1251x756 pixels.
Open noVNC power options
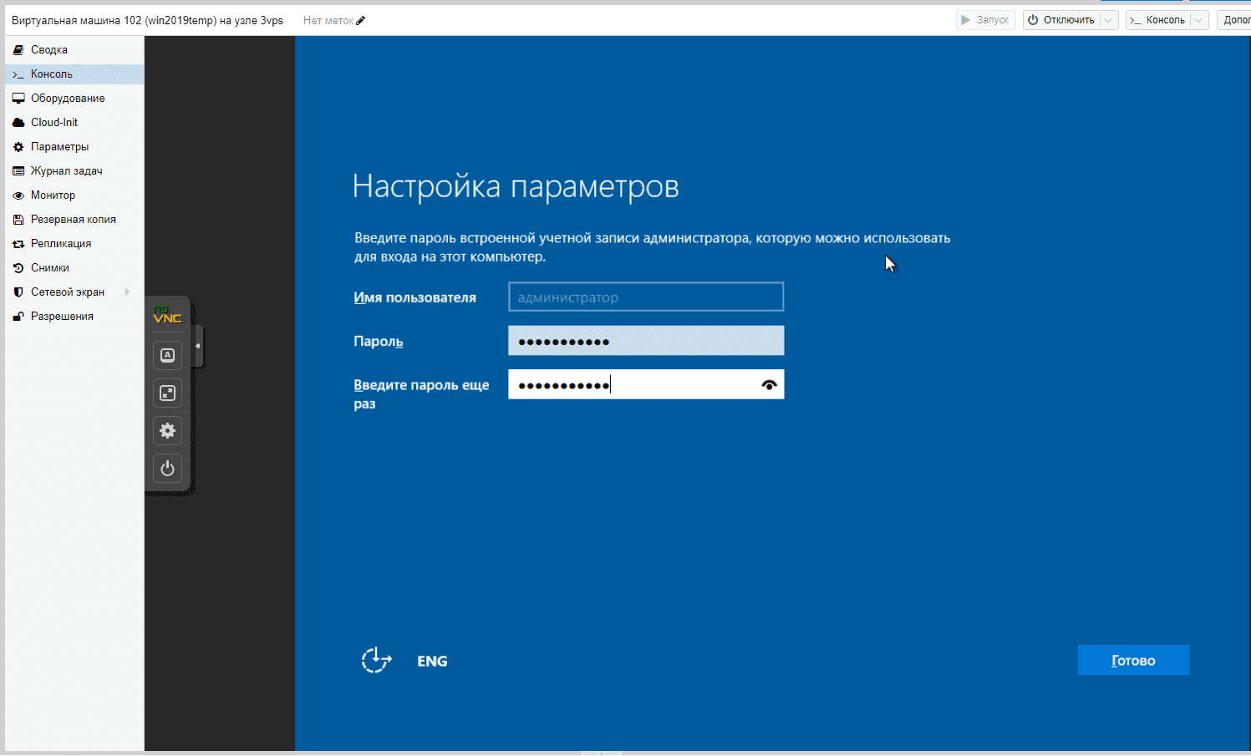(x=167, y=468)
